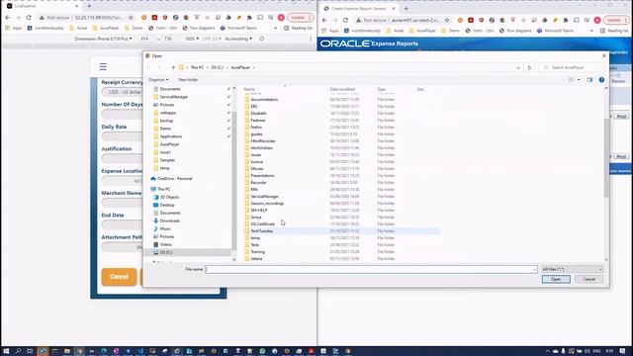The height and width of the screenshot is (356, 633).
Task: Select Samples in navigation pane
Action: [x=167, y=160]
